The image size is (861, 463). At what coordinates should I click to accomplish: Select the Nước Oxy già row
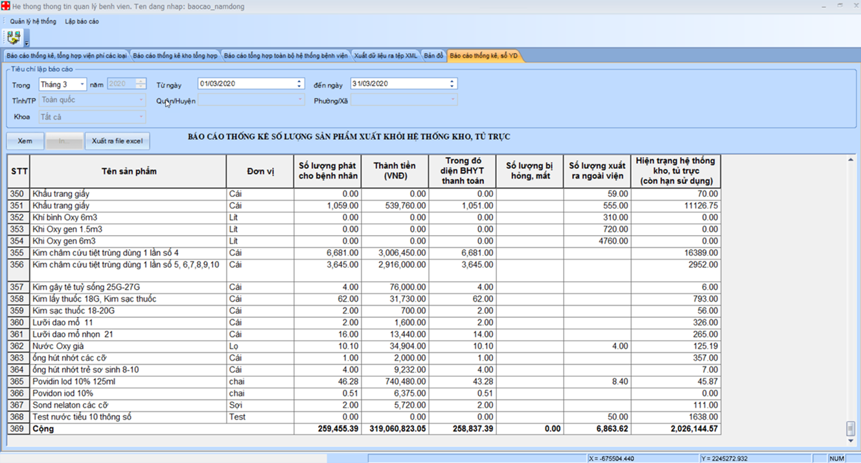click(364, 346)
